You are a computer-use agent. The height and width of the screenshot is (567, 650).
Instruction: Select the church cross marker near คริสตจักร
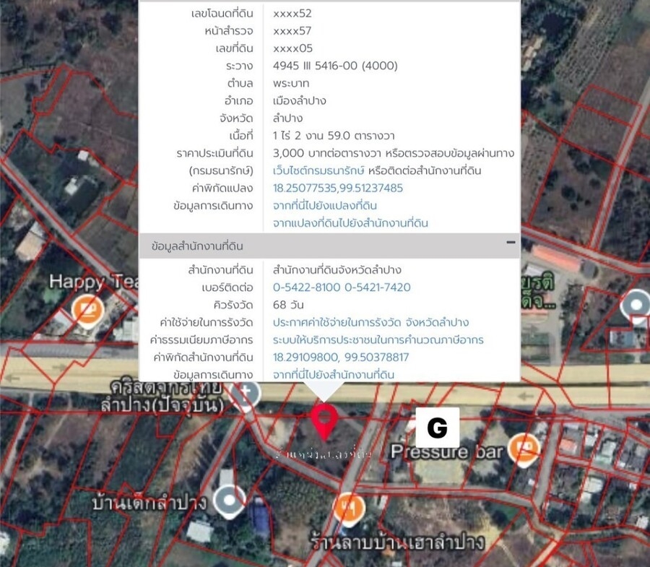(248, 394)
